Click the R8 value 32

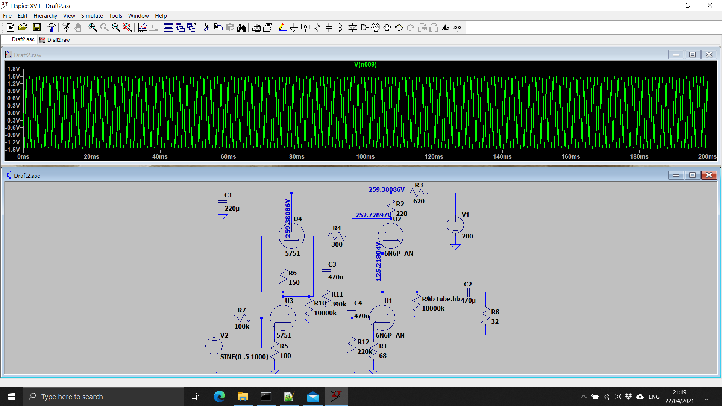coord(495,321)
